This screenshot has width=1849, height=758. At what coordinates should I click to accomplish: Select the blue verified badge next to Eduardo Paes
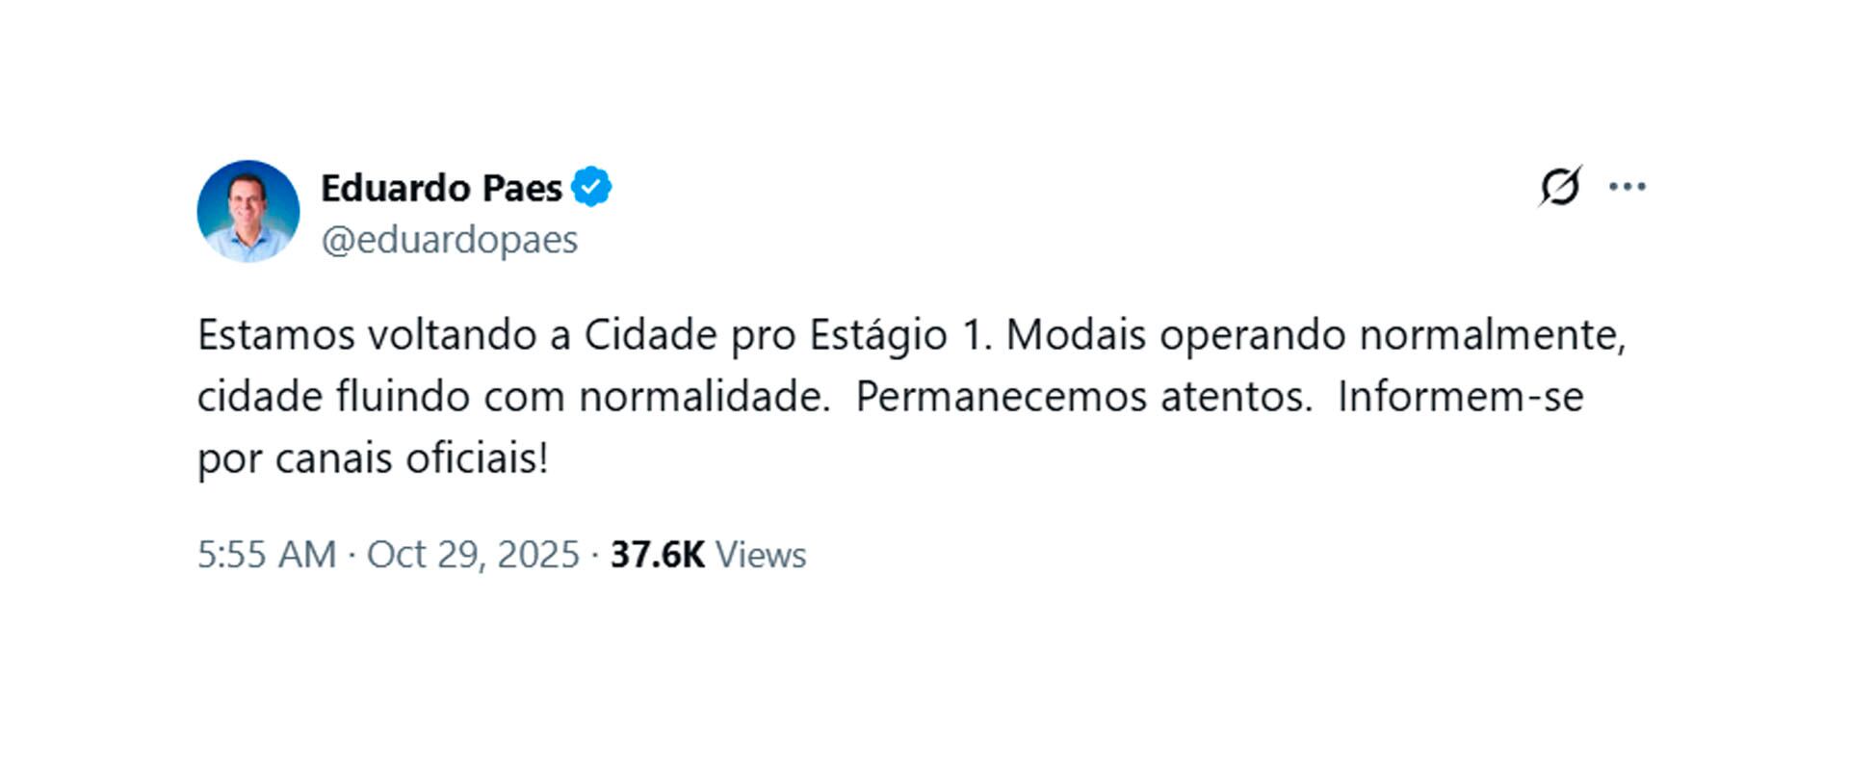[x=593, y=188]
